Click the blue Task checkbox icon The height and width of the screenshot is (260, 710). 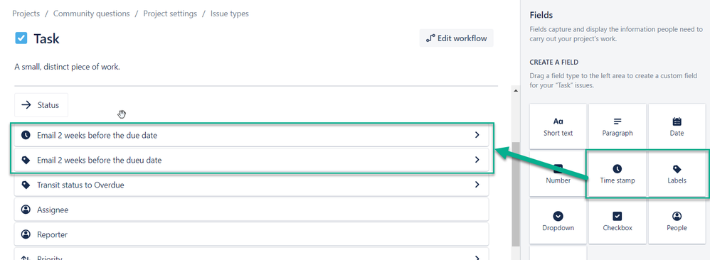point(21,38)
